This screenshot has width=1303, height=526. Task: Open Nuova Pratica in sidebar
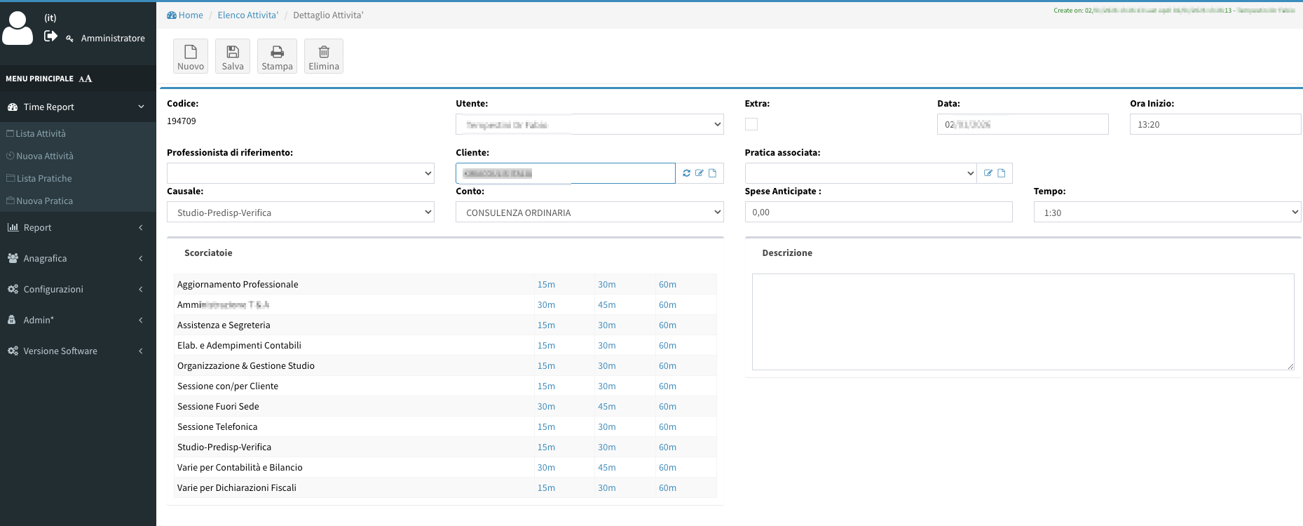click(x=44, y=201)
